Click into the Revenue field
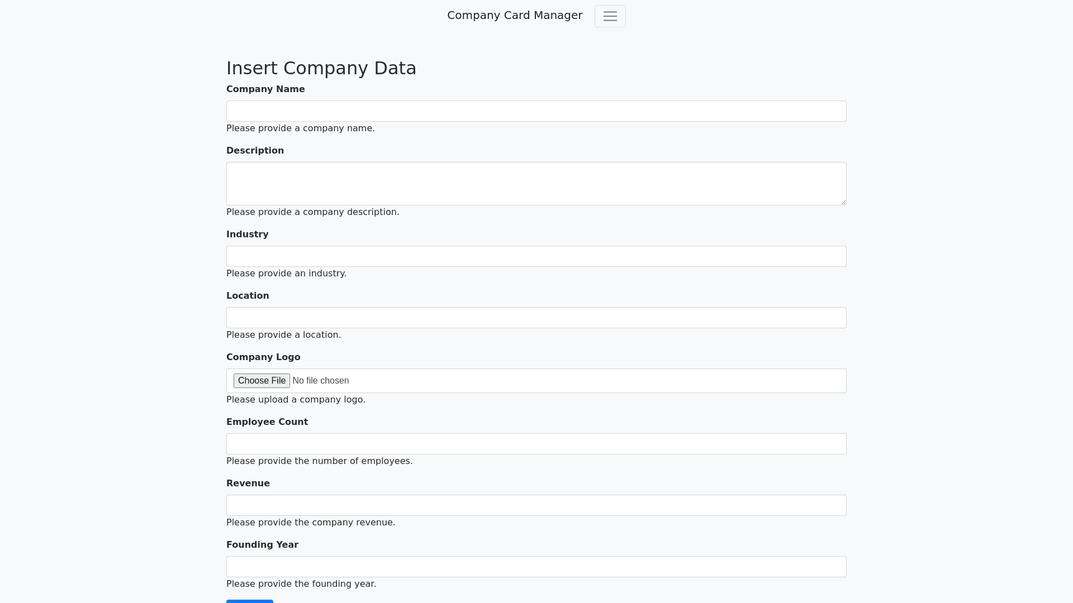The image size is (1073, 603). [536, 505]
